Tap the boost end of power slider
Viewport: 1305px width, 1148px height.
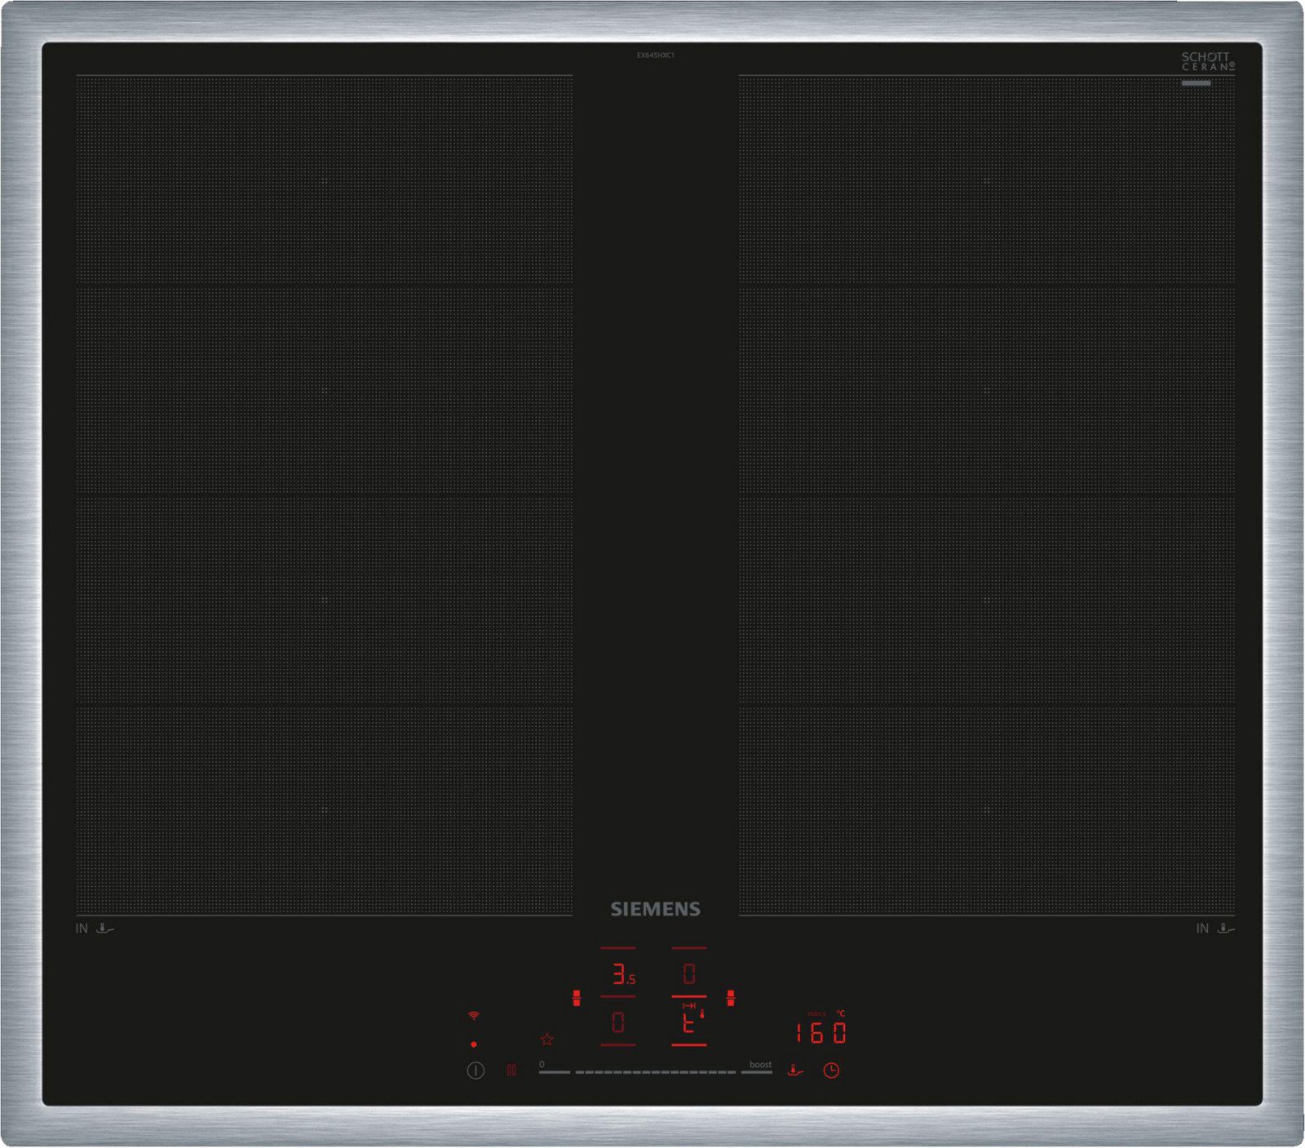(x=758, y=1071)
